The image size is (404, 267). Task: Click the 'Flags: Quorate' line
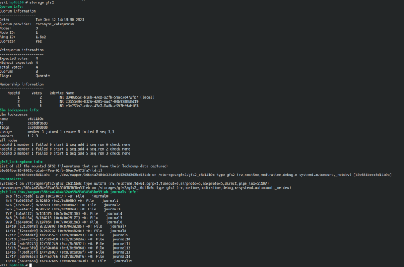25,76
